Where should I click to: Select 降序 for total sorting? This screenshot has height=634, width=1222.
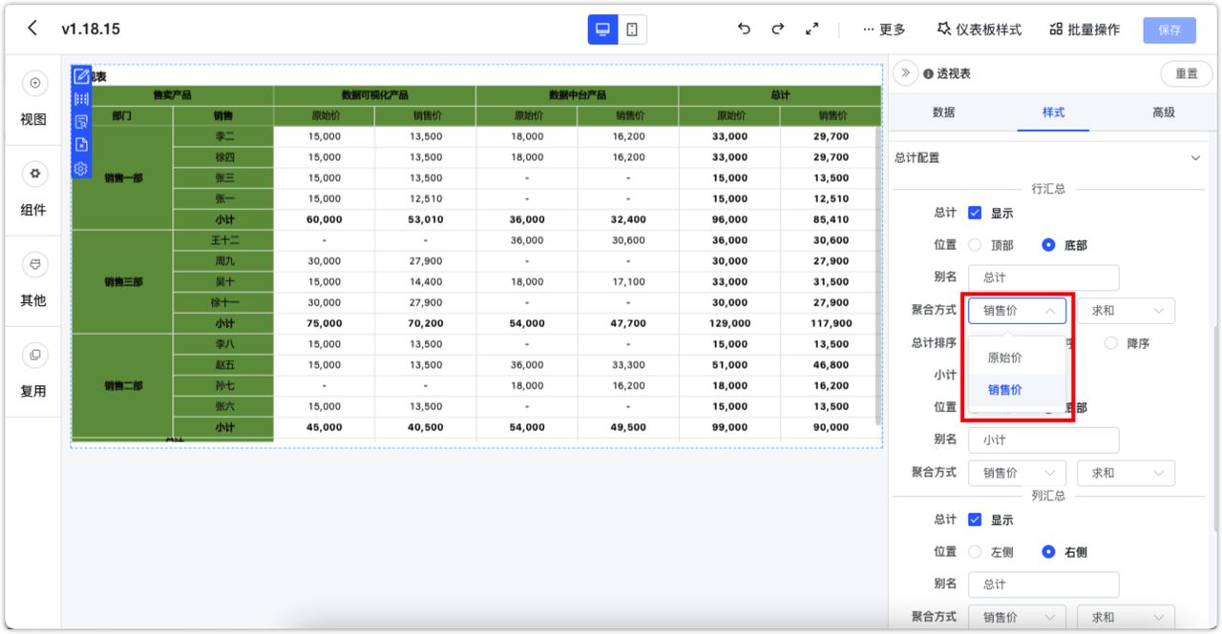(x=1110, y=343)
